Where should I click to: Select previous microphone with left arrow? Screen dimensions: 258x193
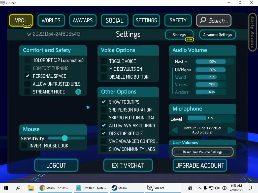coord(175,130)
